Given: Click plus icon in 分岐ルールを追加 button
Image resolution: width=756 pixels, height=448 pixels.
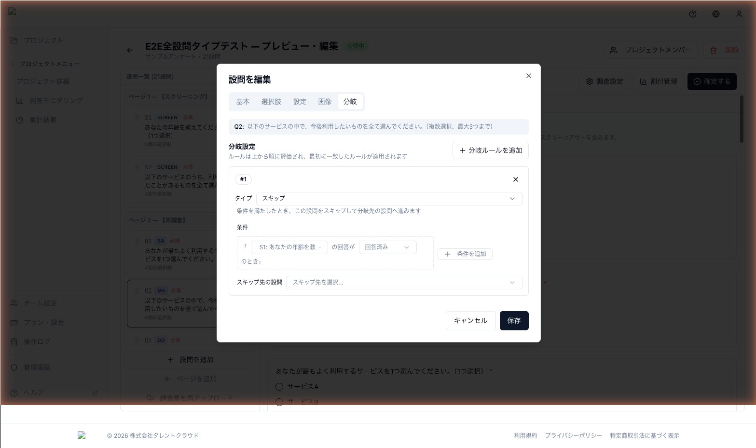Looking at the screenshot, I should point(462,150).
